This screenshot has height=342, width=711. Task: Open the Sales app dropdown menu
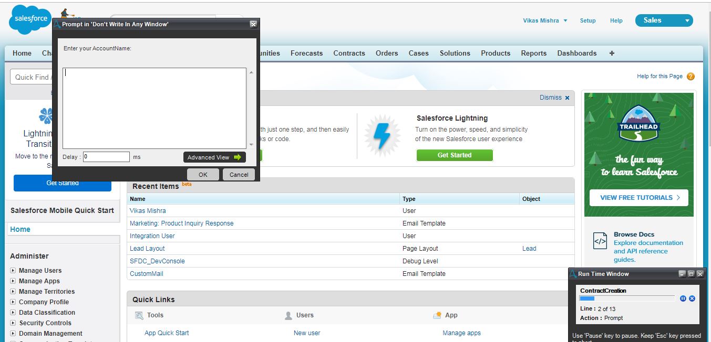pos(664,20)
